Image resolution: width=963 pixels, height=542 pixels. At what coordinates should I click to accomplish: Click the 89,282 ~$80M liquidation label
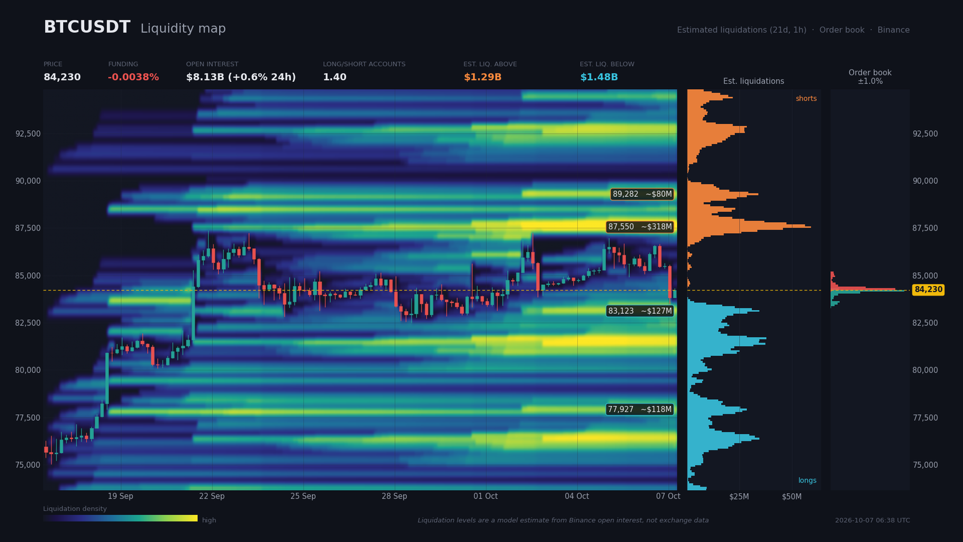[642, 194]
